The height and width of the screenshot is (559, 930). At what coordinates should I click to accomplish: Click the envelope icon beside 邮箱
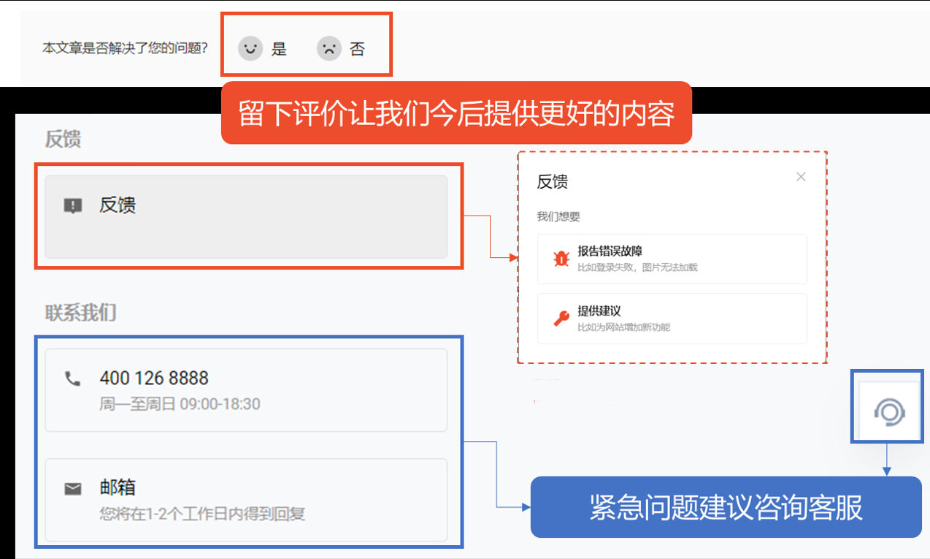pos(73,489)
